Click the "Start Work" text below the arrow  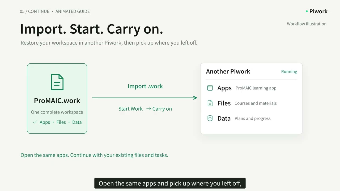[x=130, y=109]
